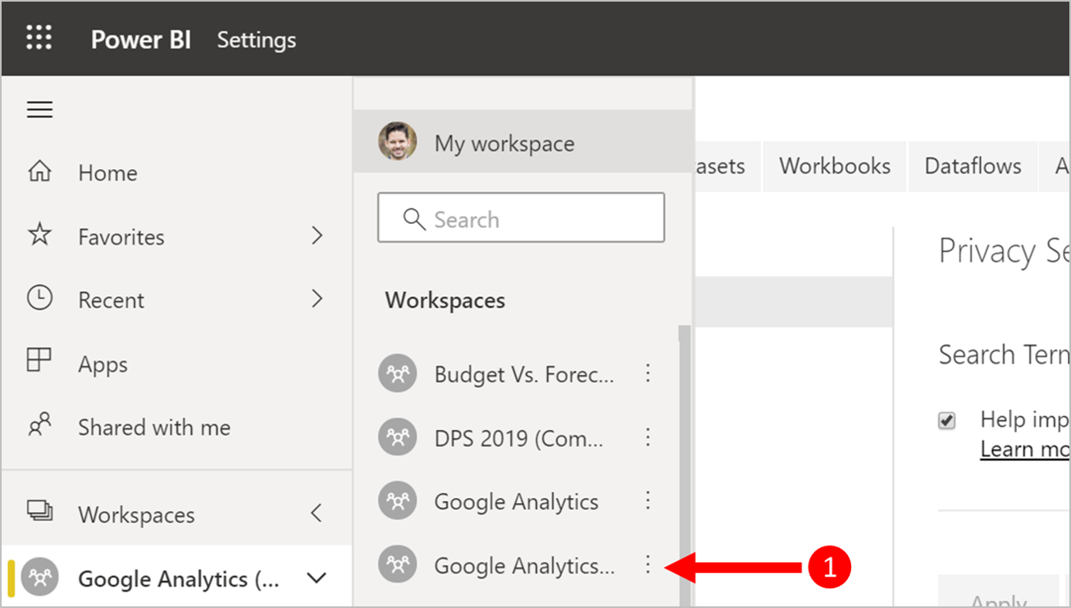Open more options for Budget Vs. Forec...
The image size is (1071, 608).
pos(648,373)
